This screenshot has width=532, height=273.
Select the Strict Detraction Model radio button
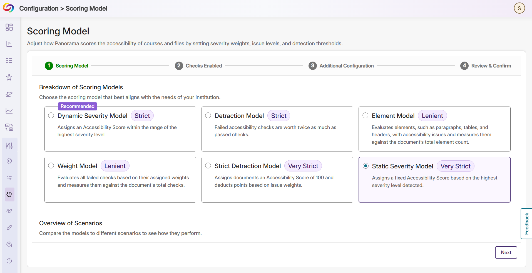208,166
